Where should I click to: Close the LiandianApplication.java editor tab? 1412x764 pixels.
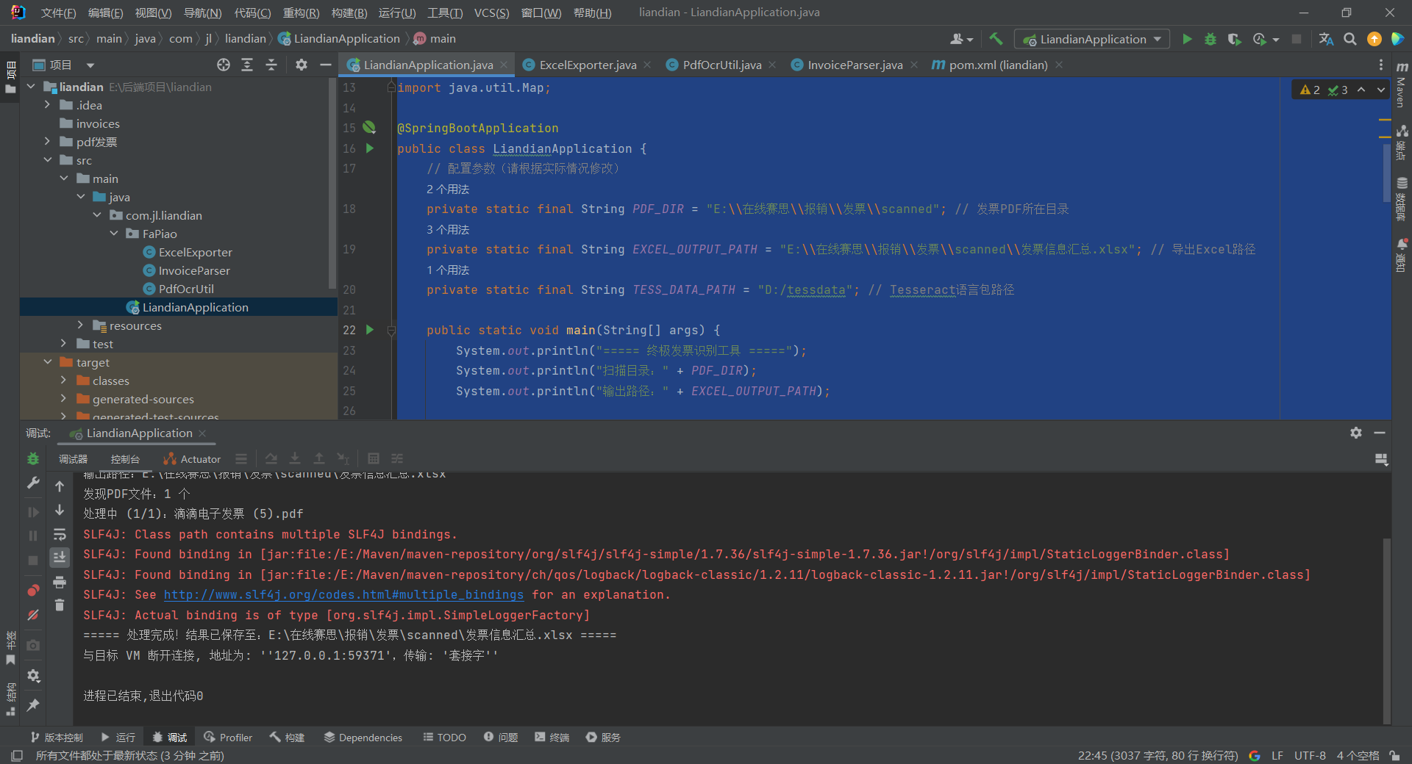pyautogui.click(x=504, y=65)
